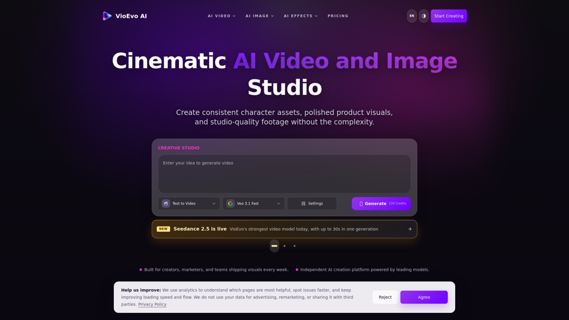Click the NEW badge on the banner

(x=164, y=229)
